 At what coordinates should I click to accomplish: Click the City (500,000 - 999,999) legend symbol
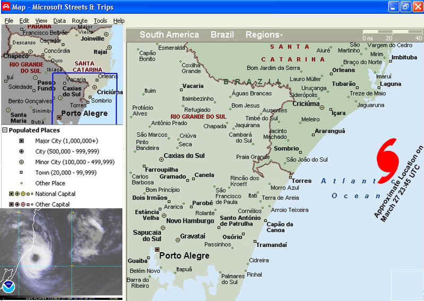(21, 152)
